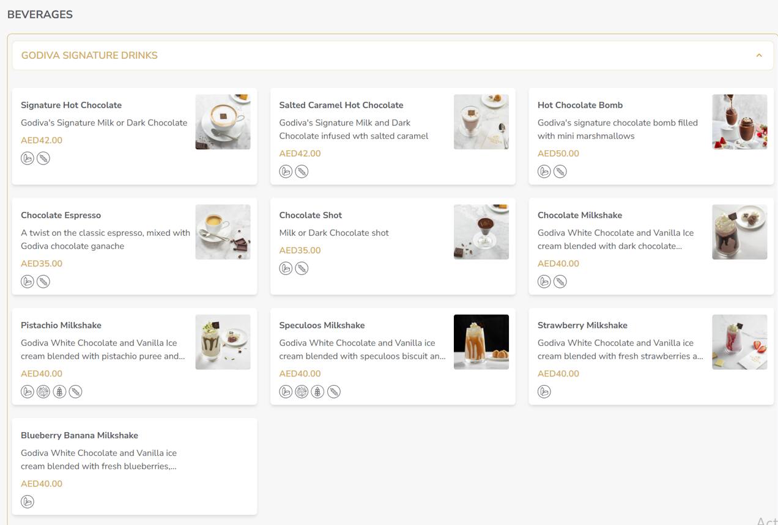Open Salted Caramel Hot Chocolate item title
Screen dimensions: 778x525
pos(341,105)
